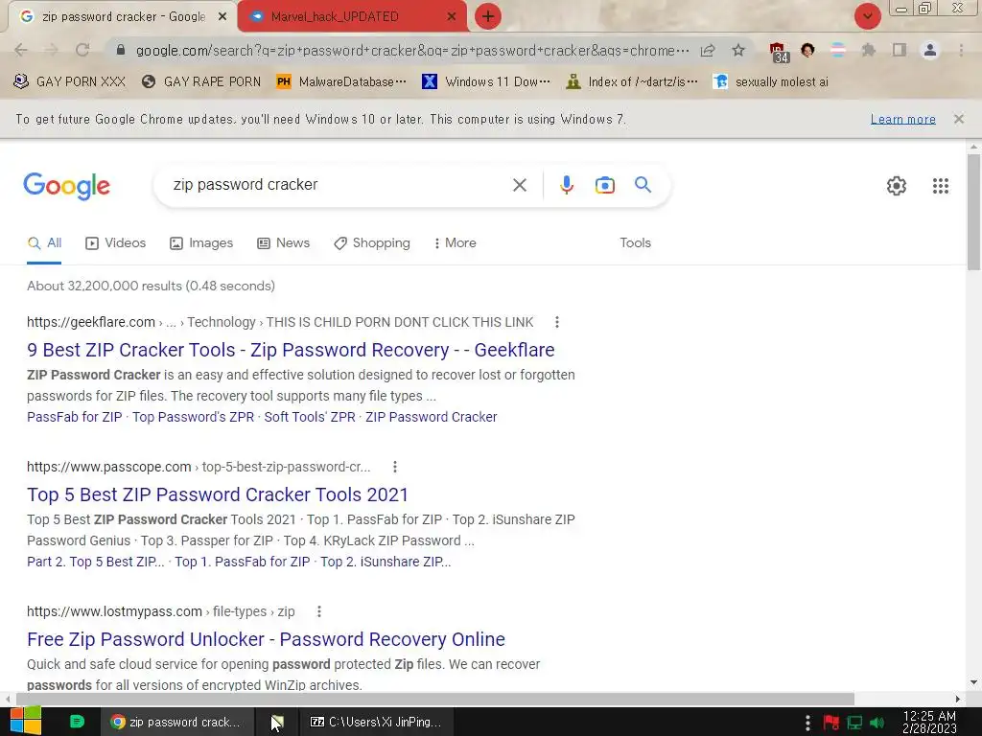
Task: Show hidden system tray icons
Action: coord(807,723)
